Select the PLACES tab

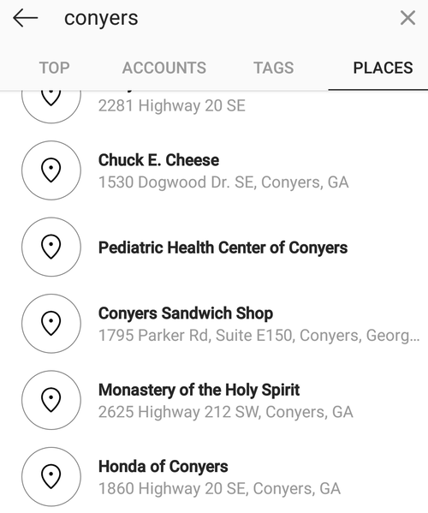[383, 68]
